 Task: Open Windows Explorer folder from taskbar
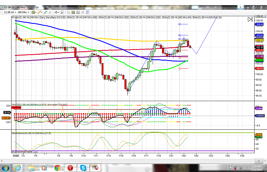point(32,168)
